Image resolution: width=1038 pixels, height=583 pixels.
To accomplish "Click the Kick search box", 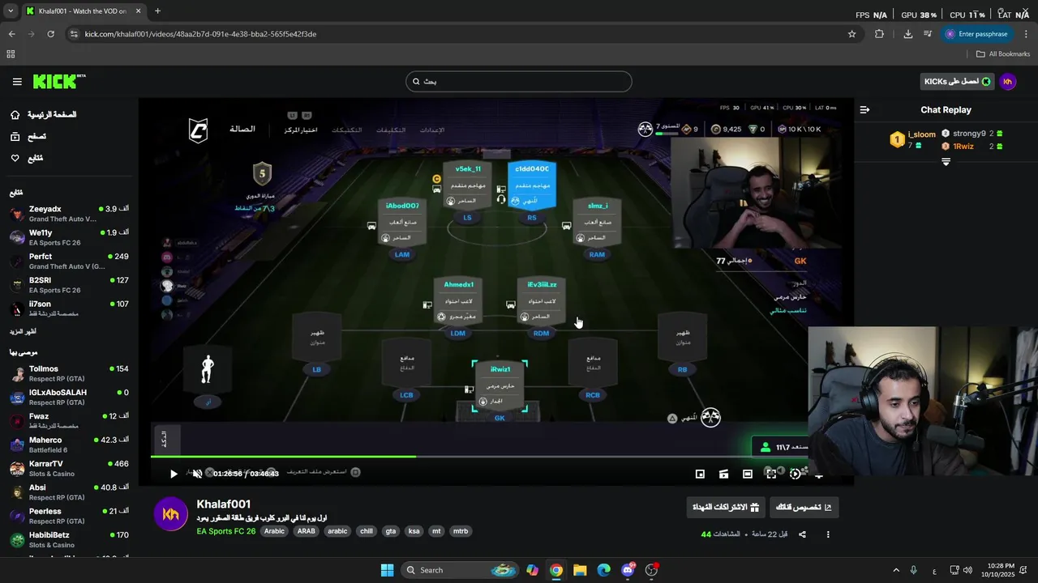I will point(518,81).
